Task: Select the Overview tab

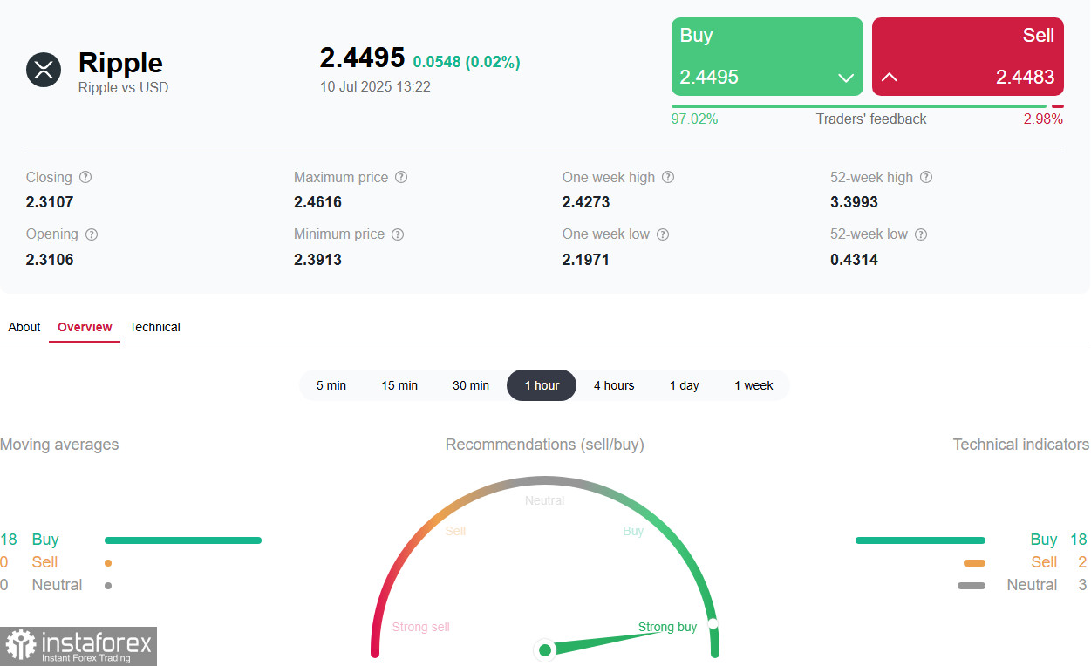Action: [85, 327]
